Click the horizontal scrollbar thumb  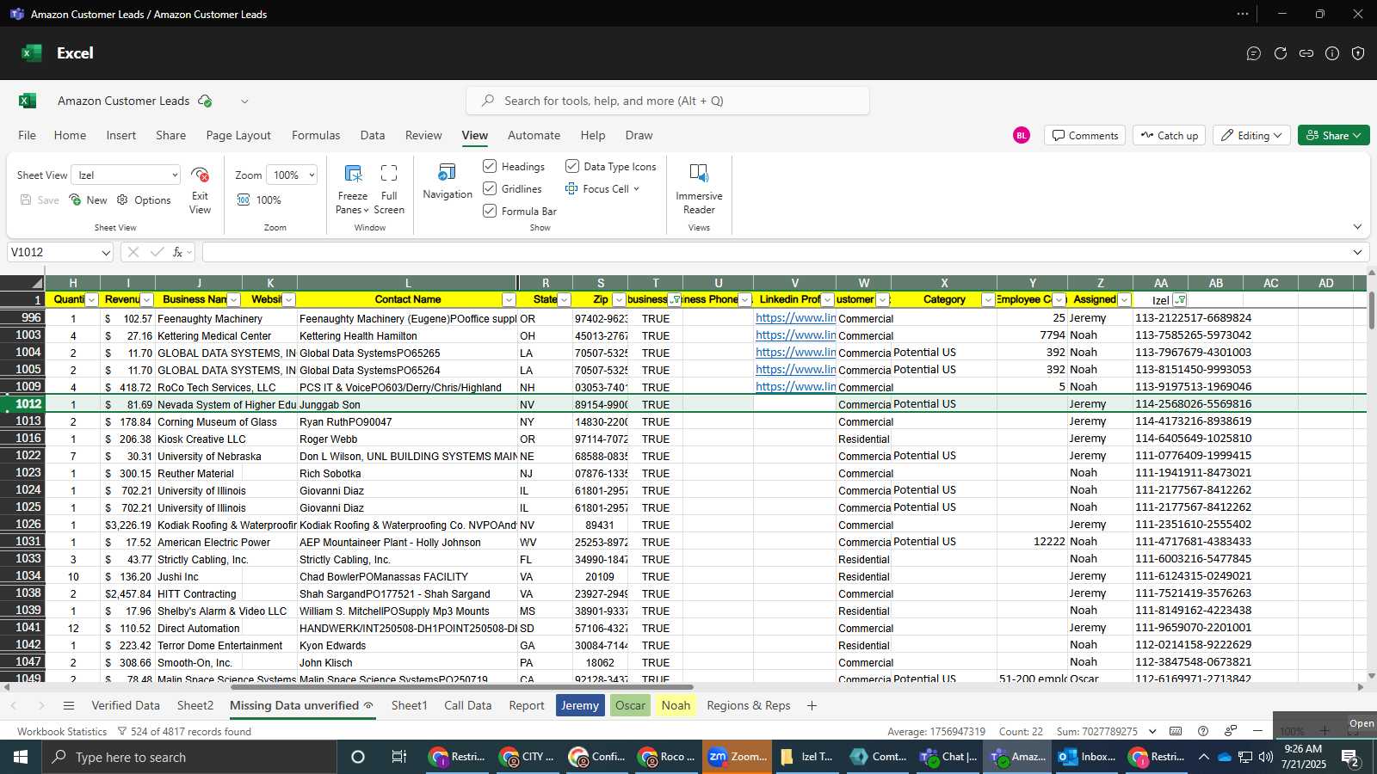pos(461,687)
